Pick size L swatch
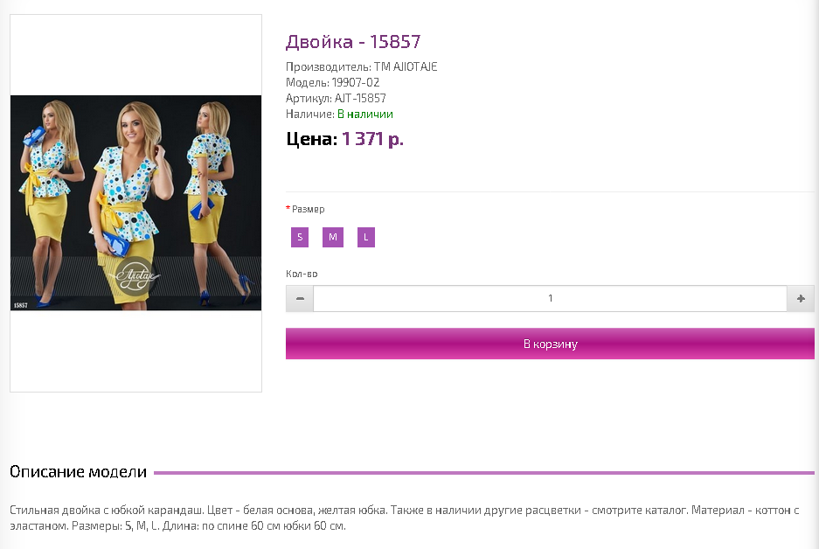 tap(366, 237)
